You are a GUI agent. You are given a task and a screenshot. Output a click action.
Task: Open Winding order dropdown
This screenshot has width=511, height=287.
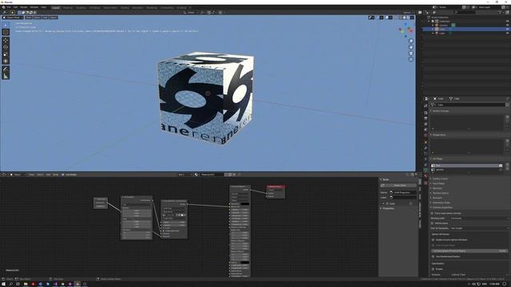pyautogui.click(x=479, y=218)
